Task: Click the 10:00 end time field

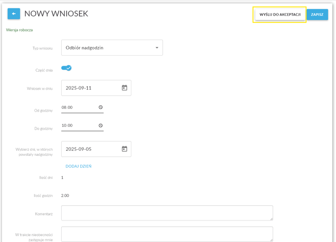Action: [78, 126]
